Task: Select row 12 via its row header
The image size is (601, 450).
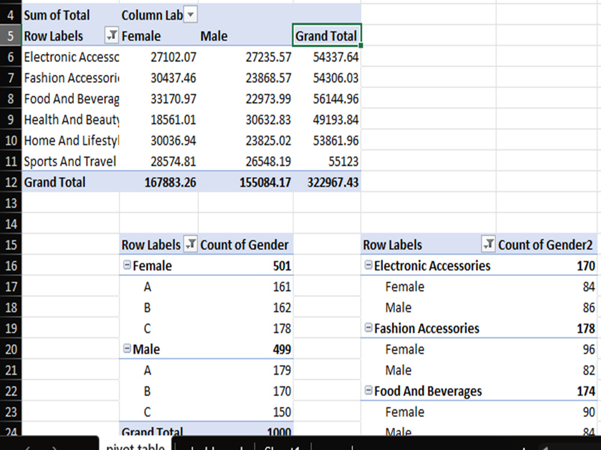Action: [11, 182]
